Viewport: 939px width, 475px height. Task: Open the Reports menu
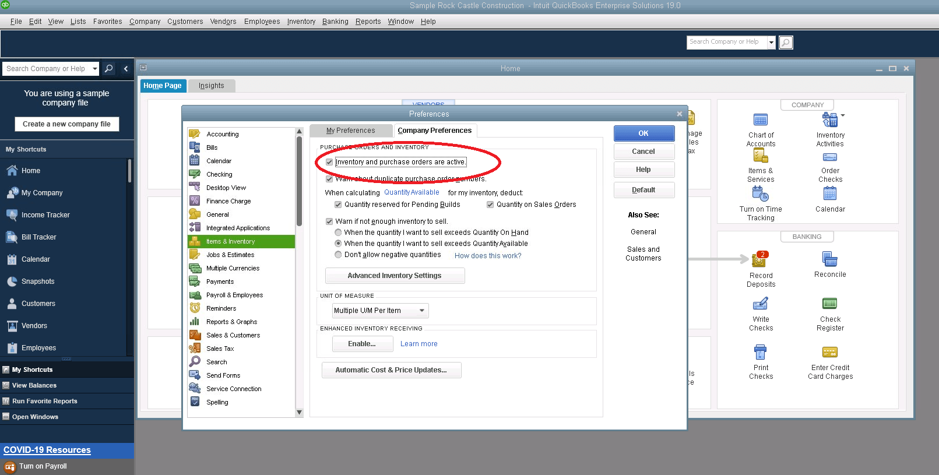tap(368, 22)
